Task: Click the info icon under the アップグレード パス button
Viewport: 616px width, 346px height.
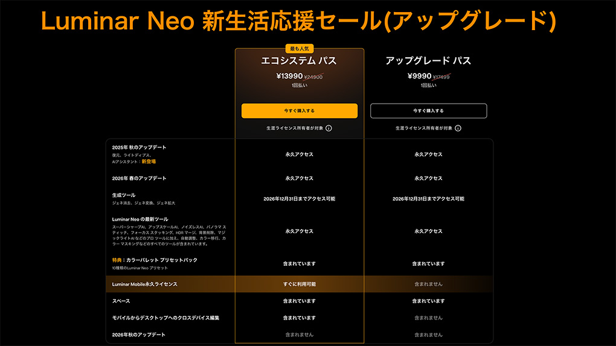Action: click(x=458, y=128)
